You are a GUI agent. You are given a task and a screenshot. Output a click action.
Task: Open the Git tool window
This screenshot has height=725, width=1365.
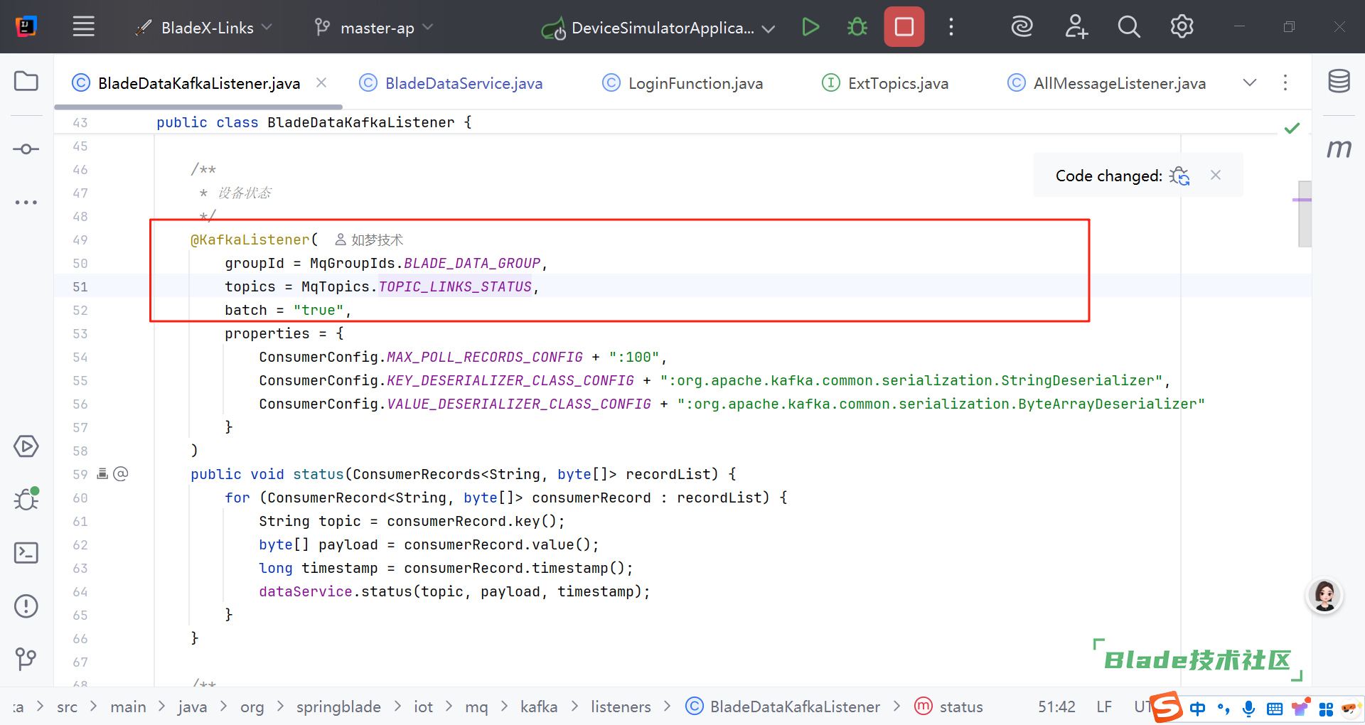tap(26, 659)
